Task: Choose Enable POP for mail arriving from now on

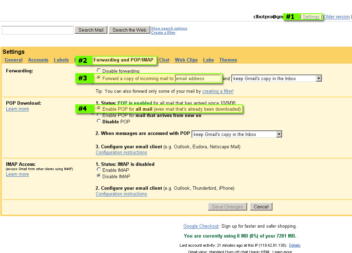Action: 99,115
